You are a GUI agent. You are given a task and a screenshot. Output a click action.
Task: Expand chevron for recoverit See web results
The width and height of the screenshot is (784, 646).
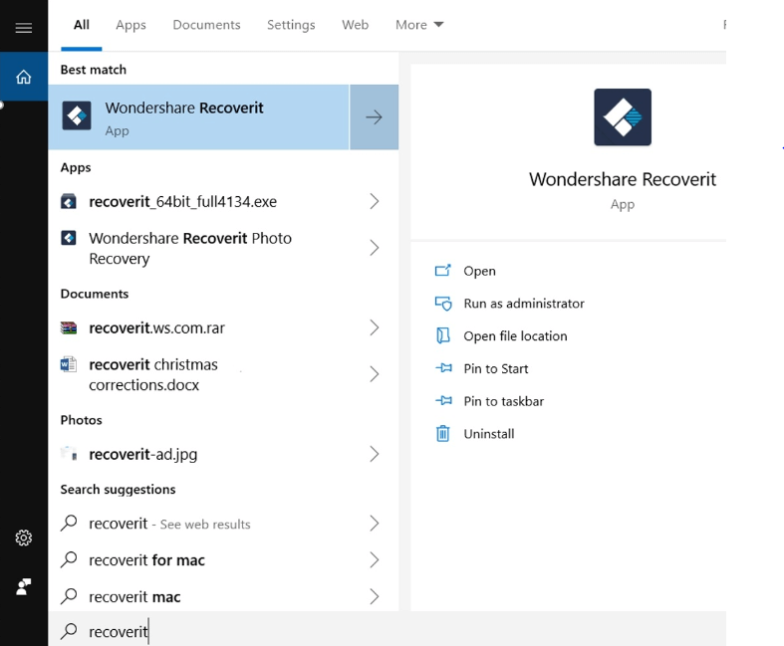pyautogui.click(x=374, y=524)
